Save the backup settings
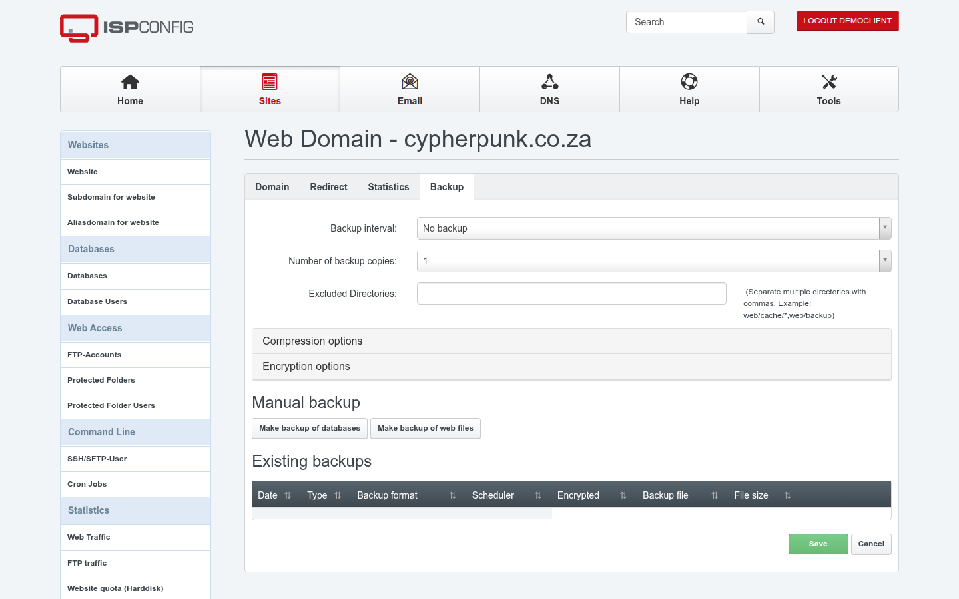 click(818, 544)
